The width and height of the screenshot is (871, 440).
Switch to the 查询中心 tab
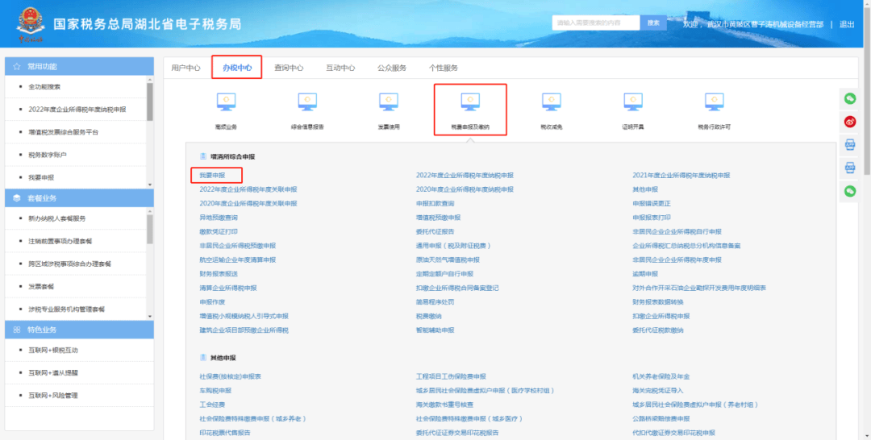[x=289, y=68]
